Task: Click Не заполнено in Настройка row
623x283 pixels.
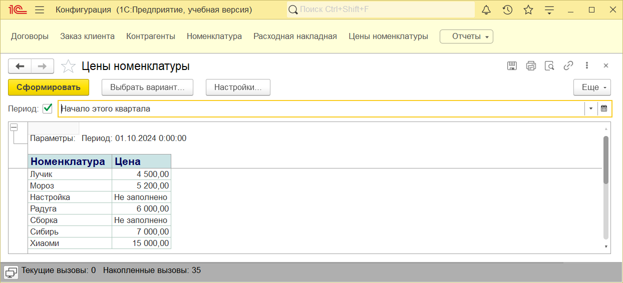Action: tap(141, 197)
